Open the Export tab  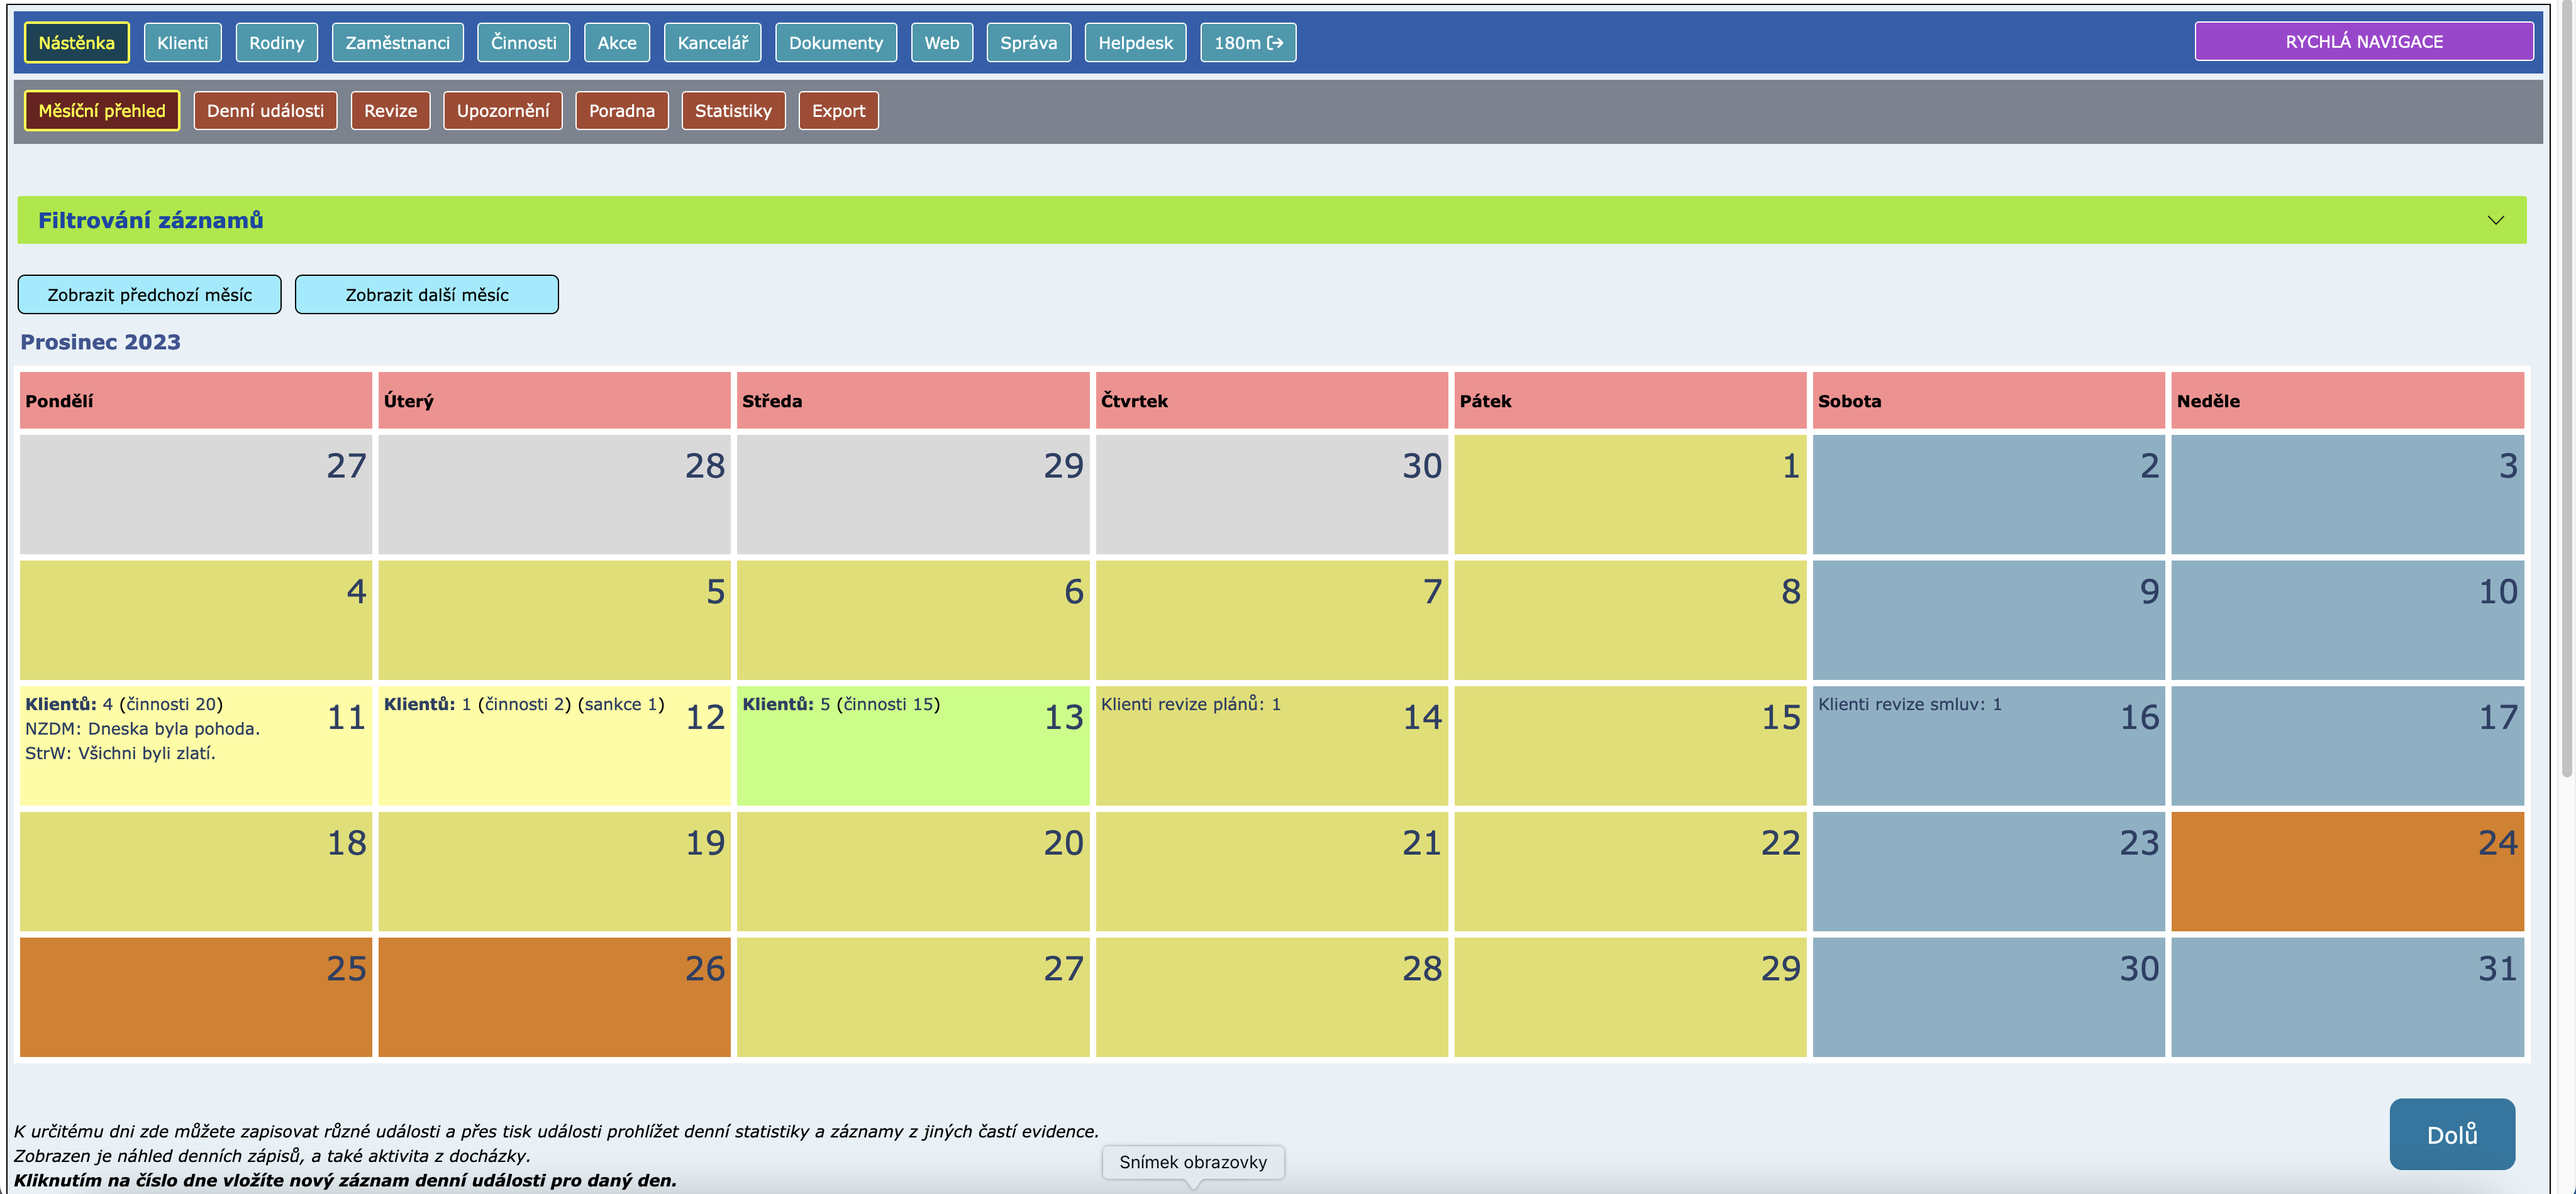pyautogui.click(x=837, y=111)
